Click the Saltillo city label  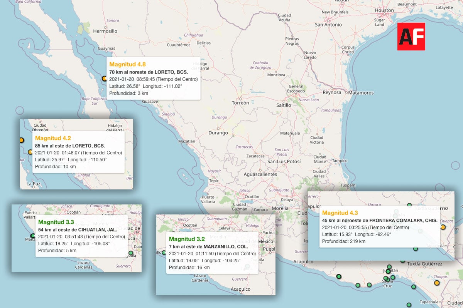[284, 105]
